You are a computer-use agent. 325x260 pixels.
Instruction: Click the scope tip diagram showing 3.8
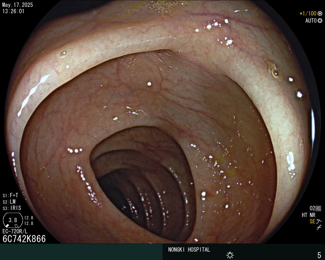(x=13, y=220)
